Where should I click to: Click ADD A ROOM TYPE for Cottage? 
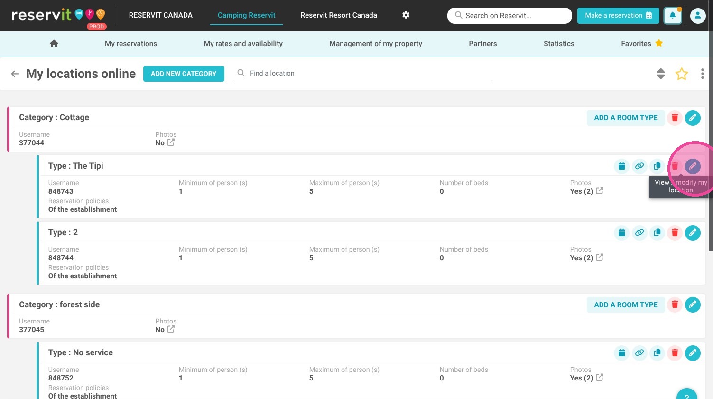click(x=626, y=118)
